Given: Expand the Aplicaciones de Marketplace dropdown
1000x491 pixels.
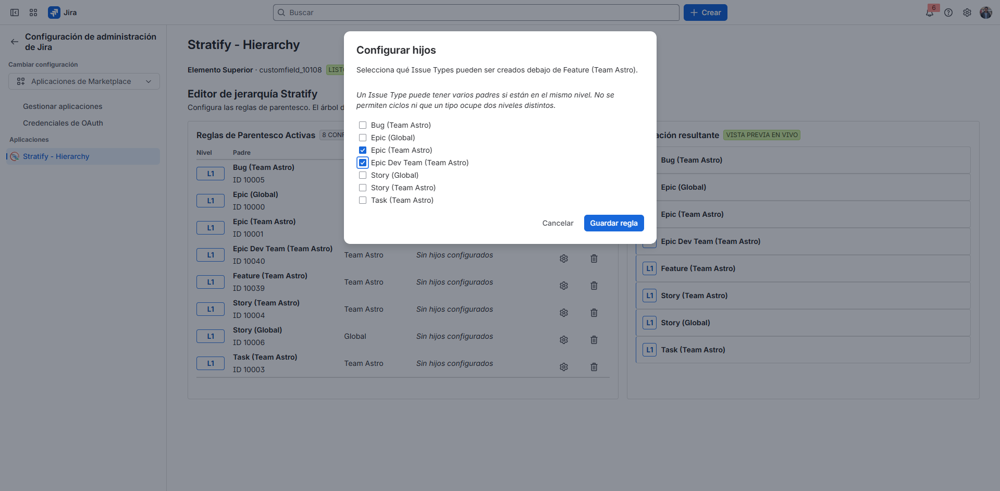Looking at the screenshot, I should point(84,81).
